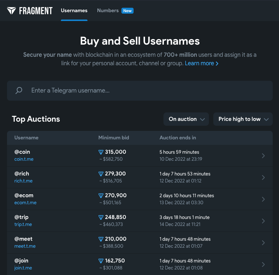Focus the Telegram username search field
Image resolution: width=279 pixels, height=275 pixels.
(139, 91)
